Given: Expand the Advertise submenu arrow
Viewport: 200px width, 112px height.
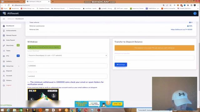Looking at the screenshot, I should (19, 66).
